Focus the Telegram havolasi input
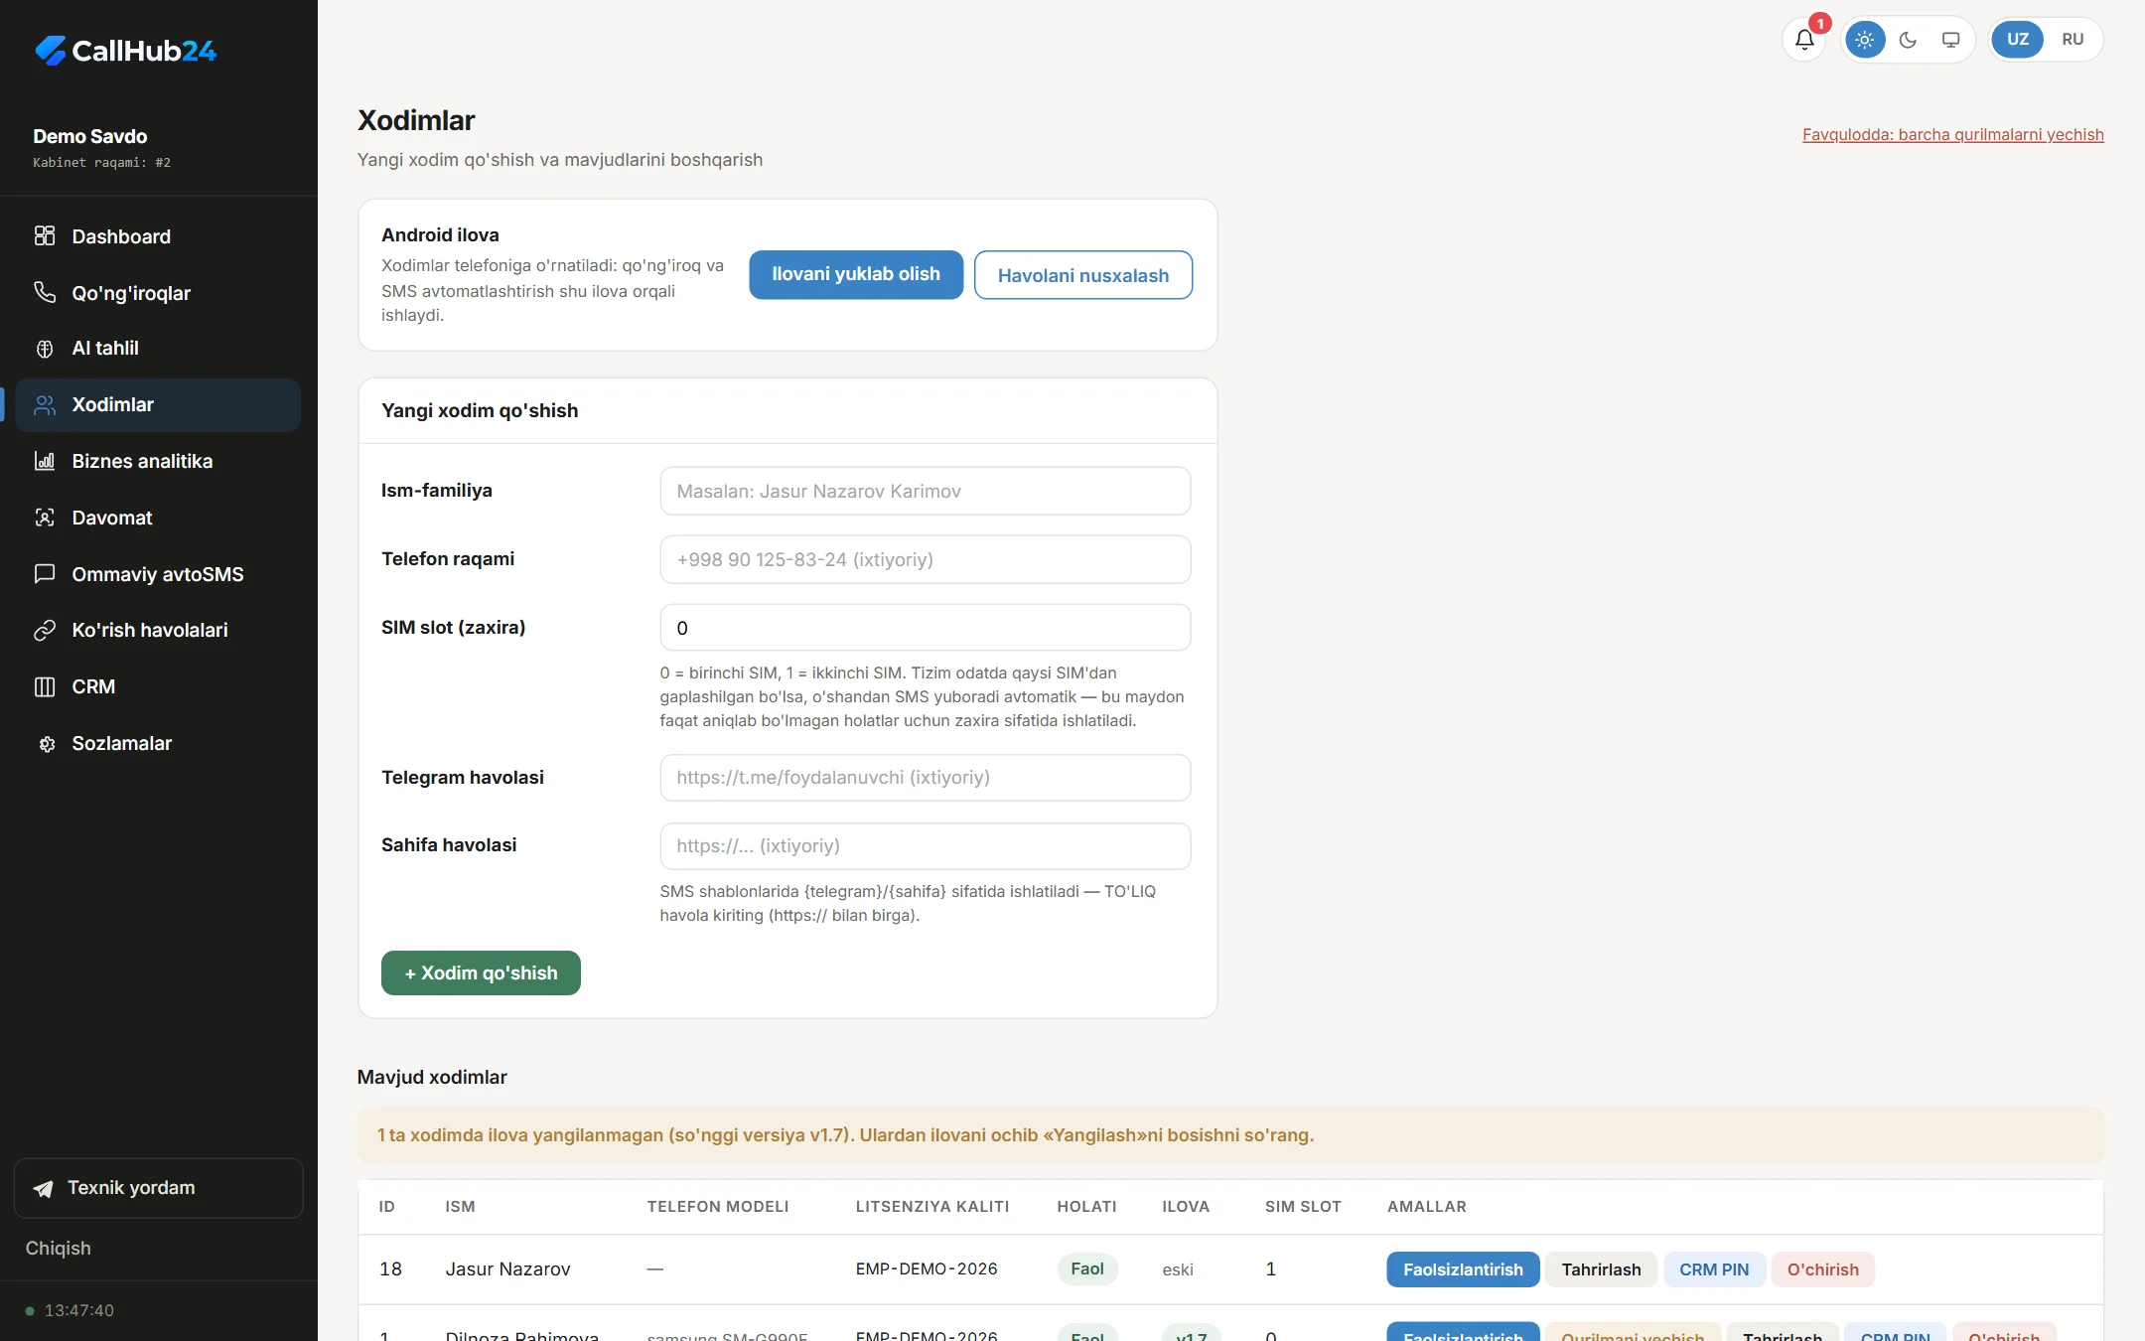This screenshot has height=1341, width=2145. point(926,778)
